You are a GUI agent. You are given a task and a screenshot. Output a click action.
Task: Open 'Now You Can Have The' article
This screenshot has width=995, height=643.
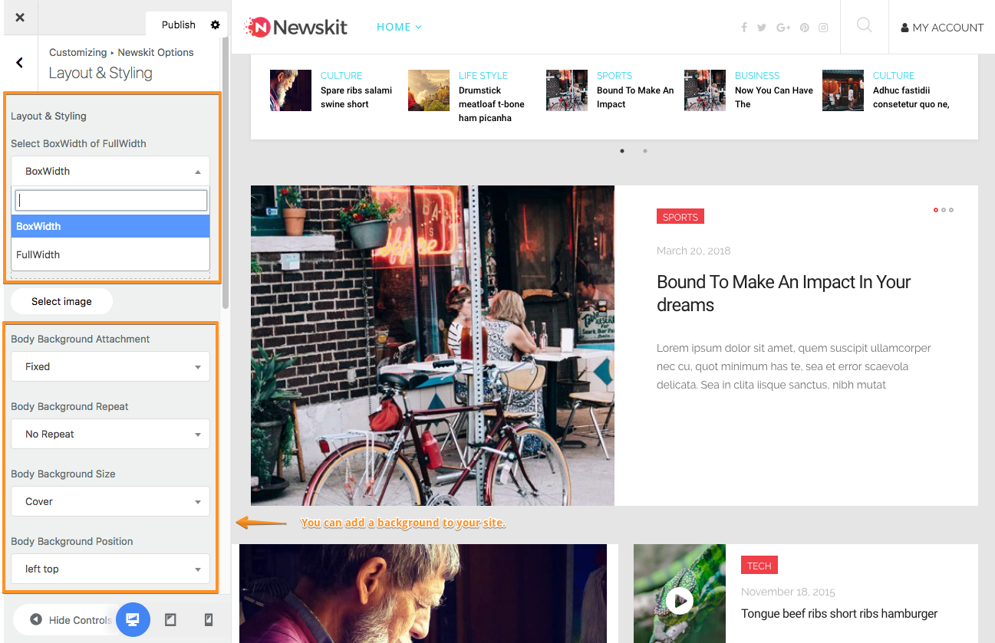point(774,97)
